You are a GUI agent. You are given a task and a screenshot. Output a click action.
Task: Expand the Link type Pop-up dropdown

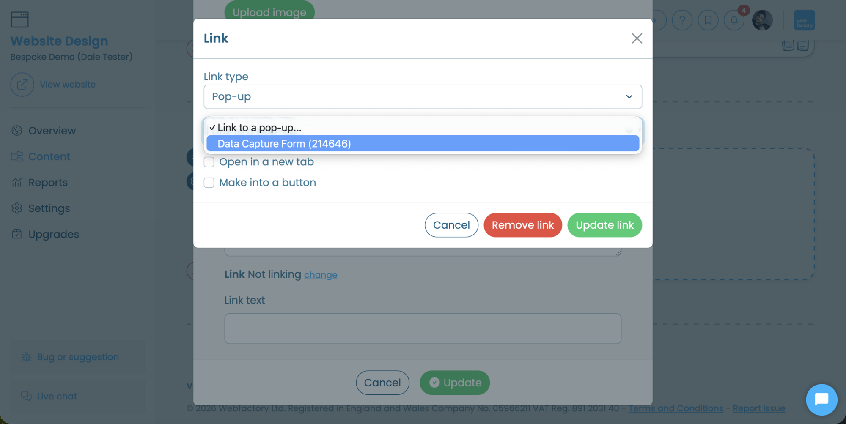tap(423, 97)
